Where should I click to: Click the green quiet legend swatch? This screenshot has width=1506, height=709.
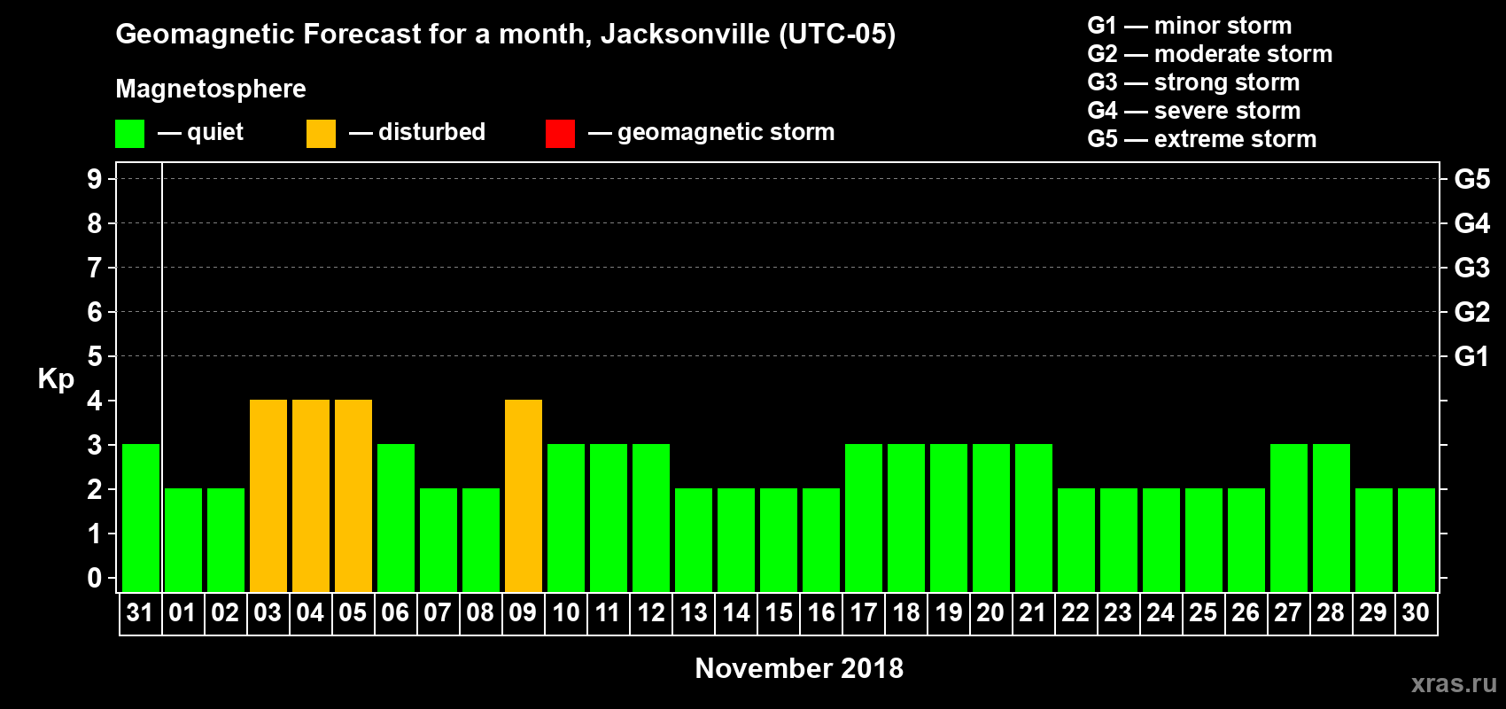coord(129,134)
